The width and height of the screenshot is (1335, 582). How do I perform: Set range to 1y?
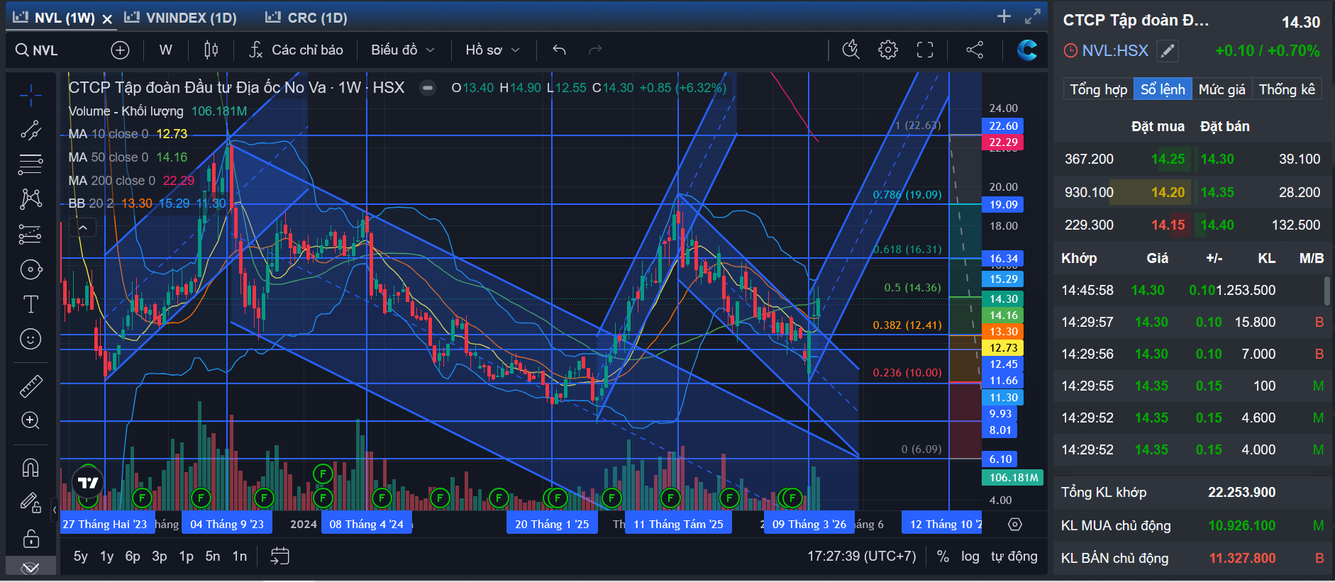tap(106, 556)
